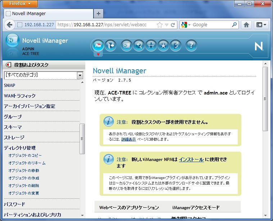The image size is (273, 221).
Task: Click the Configure toolbar icon
Action: 151,46
